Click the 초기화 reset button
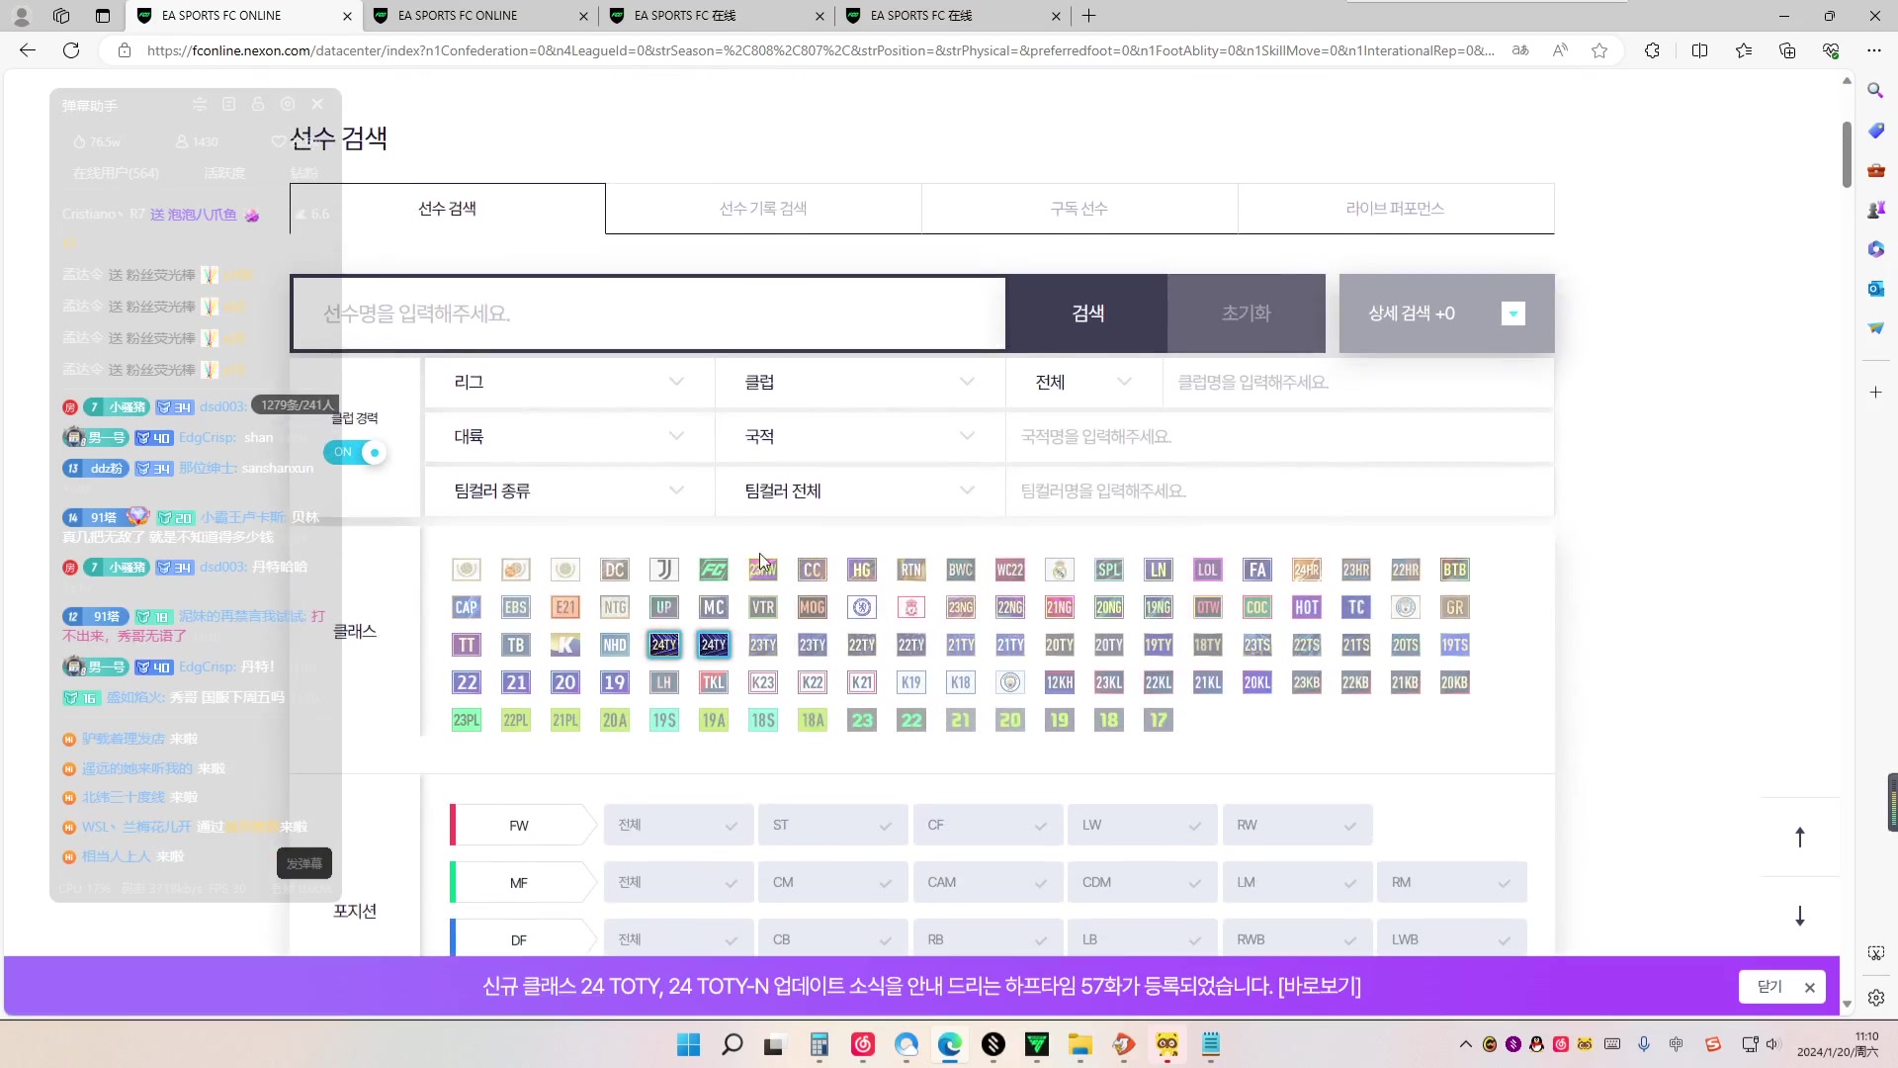The height and width of the screenshot is (1068, 1898). pyautogui.click(x=1247, y=313)
